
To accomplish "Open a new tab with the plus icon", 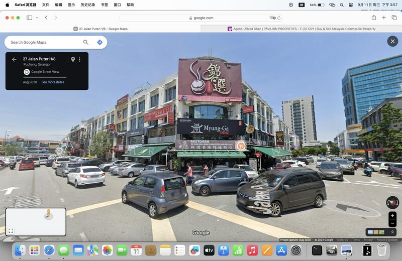I will tap(384, 18).
